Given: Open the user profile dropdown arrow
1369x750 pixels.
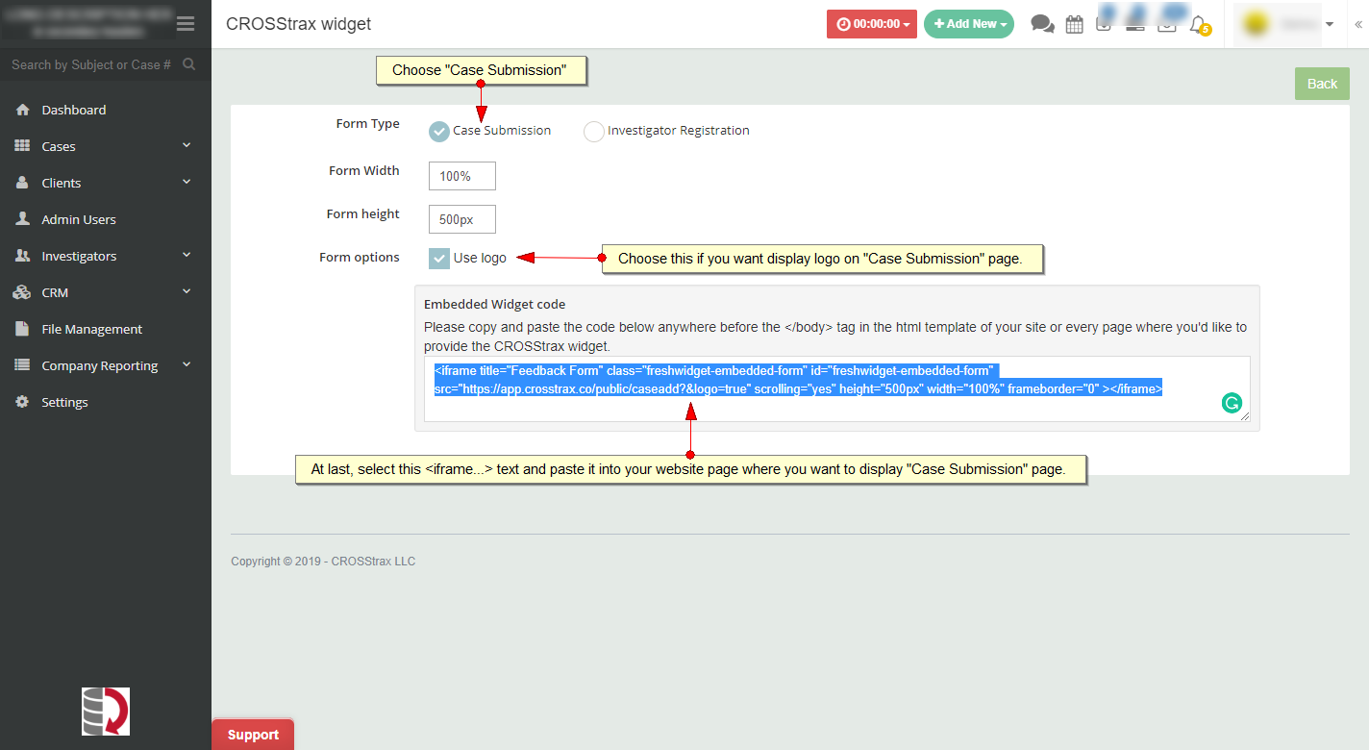Looking at the screenshot, I should [x=1330, y=24].
